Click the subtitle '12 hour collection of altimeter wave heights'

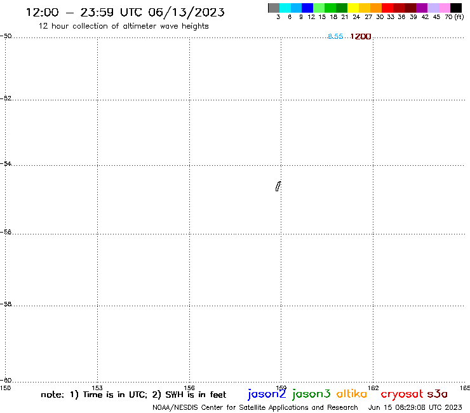[x=123, y=26]
